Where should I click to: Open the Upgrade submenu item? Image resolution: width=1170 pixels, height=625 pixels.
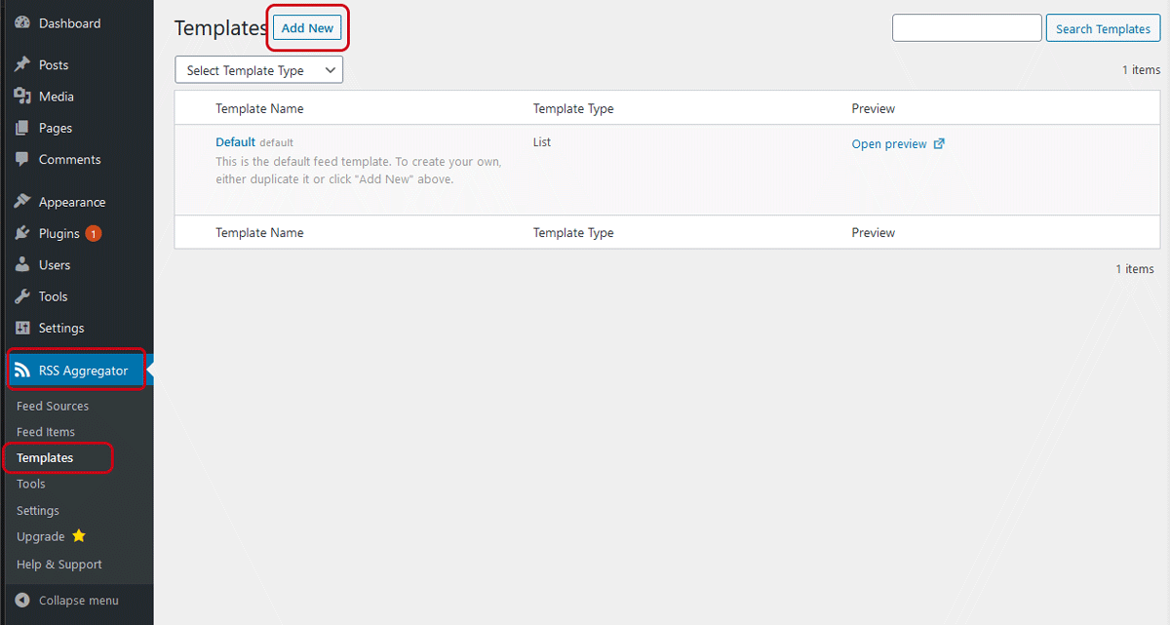[x=41, y=537]
